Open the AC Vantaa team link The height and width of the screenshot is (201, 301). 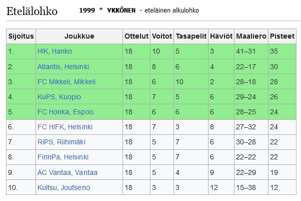tap(54, 172)
